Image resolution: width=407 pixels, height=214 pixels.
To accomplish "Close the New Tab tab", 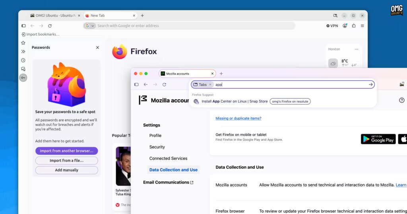I will coord(134,16).
